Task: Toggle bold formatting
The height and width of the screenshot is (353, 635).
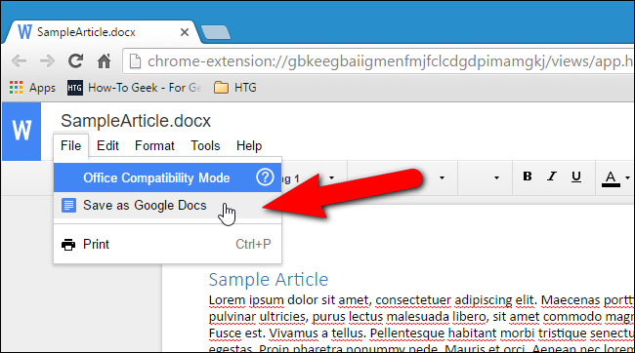Action: (527, 176)
